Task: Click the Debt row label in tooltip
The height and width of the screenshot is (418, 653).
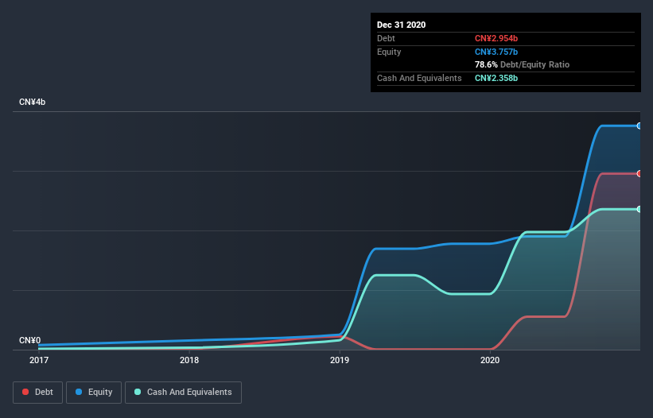Action: (386, 38)
